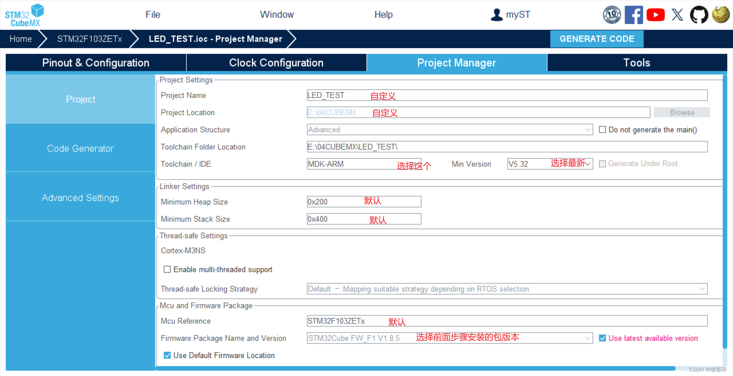Viewport: 733px width, 376px height.
Task: Click the Mcu Reference field
Action: click(507, 321)
